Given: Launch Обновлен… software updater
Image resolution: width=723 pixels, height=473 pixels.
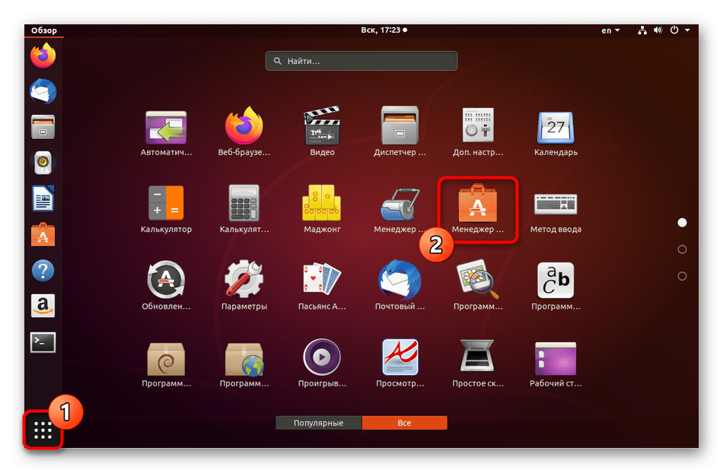Looking at the screenshot, I should (x=166, y=287).
